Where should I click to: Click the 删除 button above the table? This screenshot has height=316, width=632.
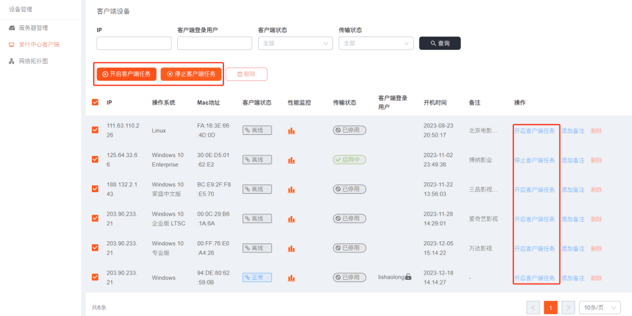click(x=246, y=74)
